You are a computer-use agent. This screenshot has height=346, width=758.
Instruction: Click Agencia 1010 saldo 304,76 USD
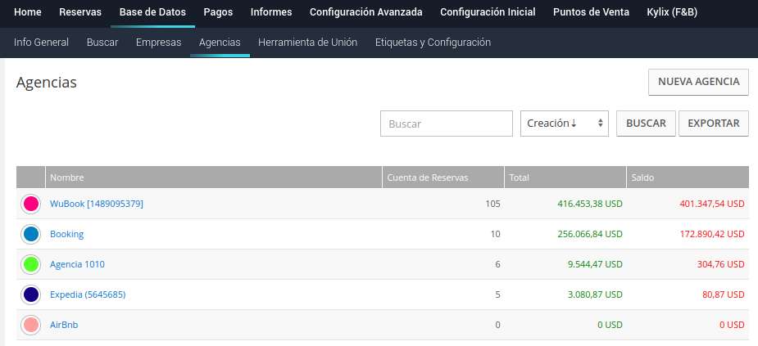pyautogui.click(x=721, y=264)
